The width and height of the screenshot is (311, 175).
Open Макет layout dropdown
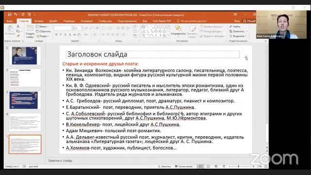click(42, 26)
